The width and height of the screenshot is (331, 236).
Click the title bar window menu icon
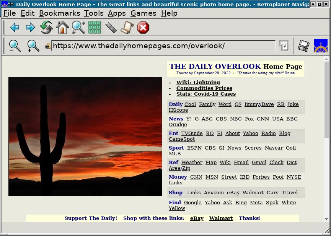[x=4, y=4]
